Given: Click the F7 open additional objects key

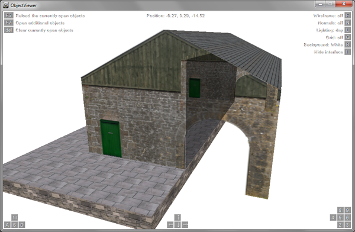Looking at the screenshot, I should pyautogui.click(x=9, y=22).
